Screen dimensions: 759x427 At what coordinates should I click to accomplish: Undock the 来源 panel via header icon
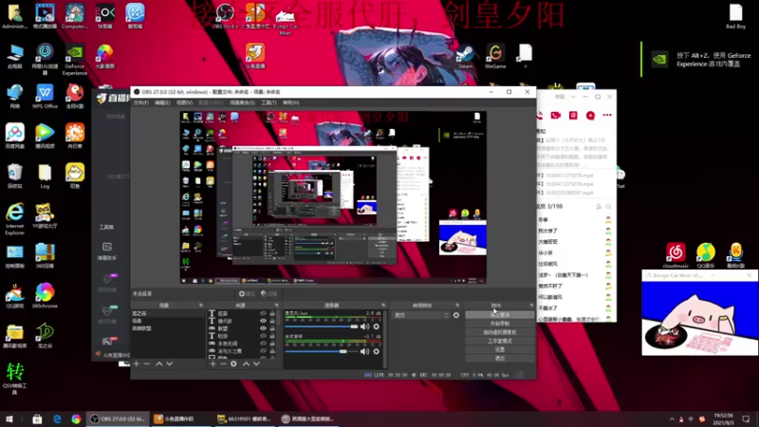coord(277,306)
